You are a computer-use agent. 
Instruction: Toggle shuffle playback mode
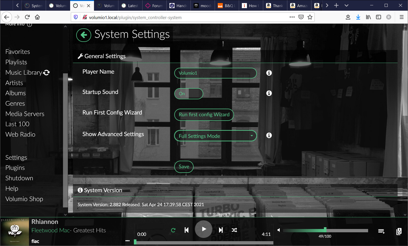coord(234,230)
